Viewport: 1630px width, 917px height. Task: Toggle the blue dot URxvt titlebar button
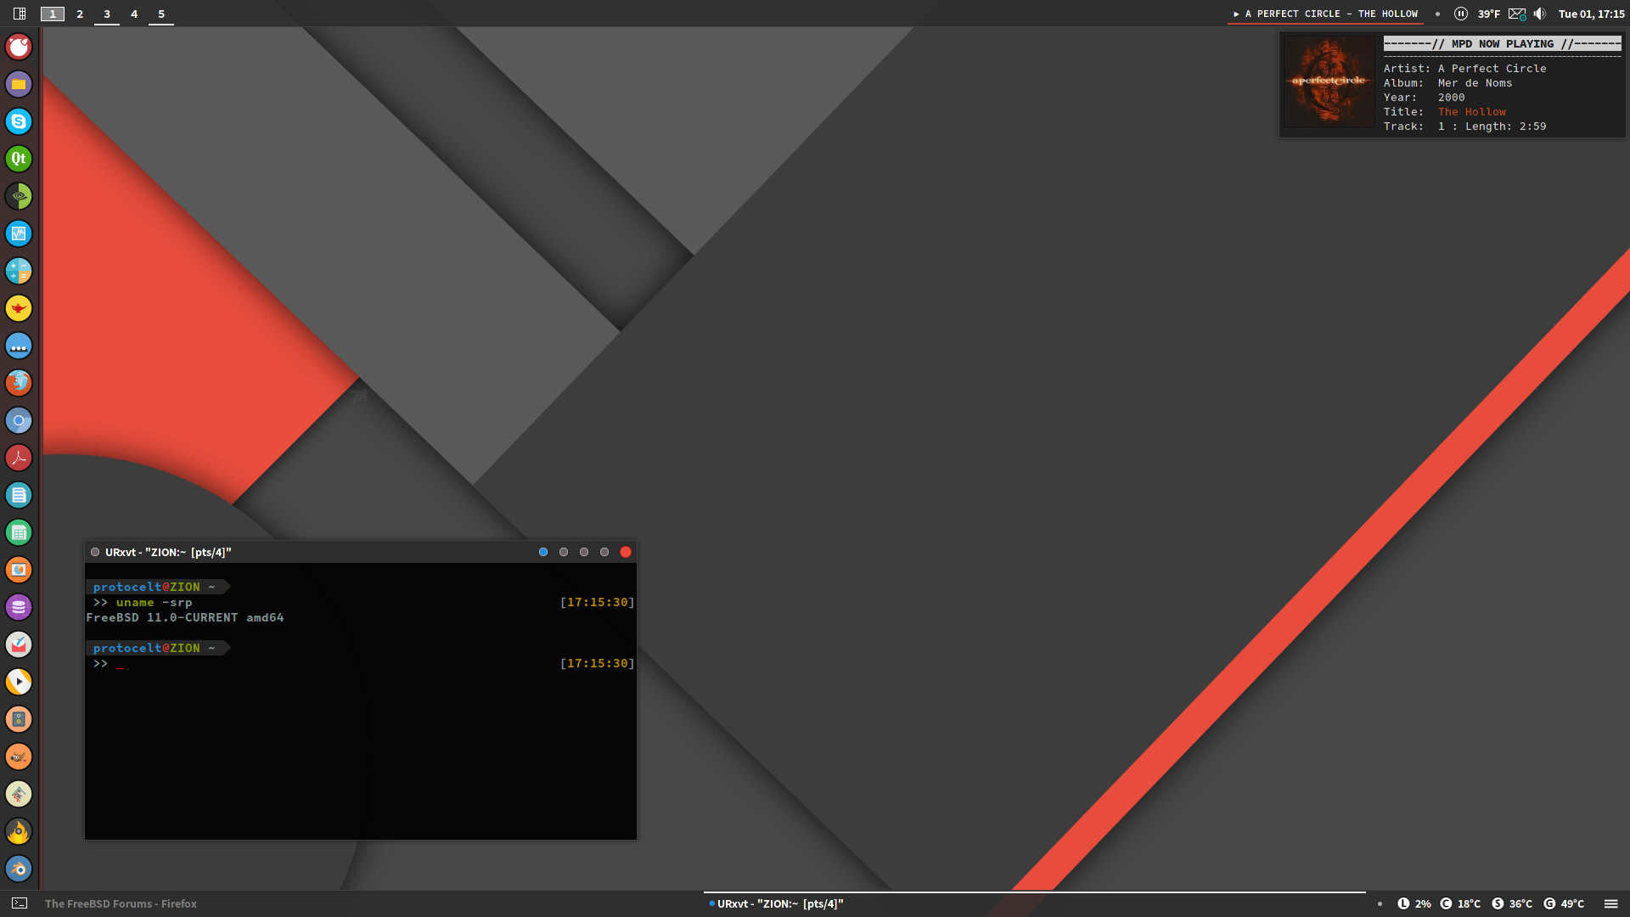(x=543, y=552)
